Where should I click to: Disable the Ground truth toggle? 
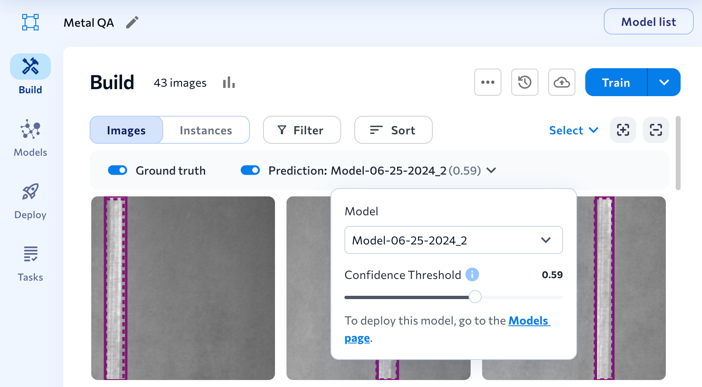coord(118,170)
